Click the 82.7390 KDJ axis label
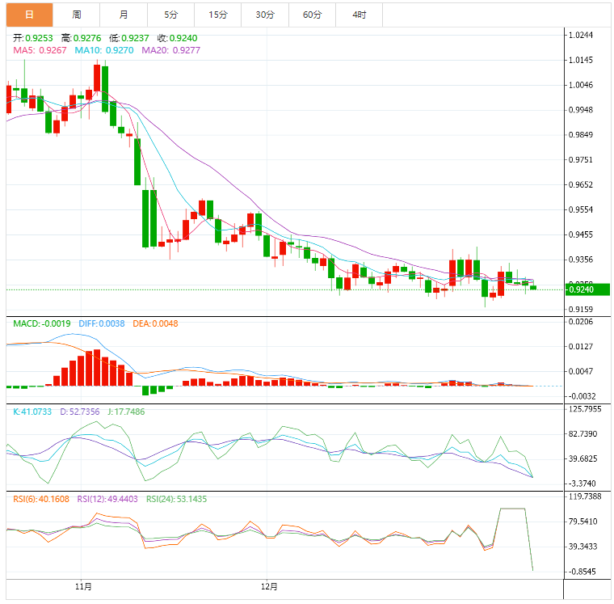 point(583,434)
